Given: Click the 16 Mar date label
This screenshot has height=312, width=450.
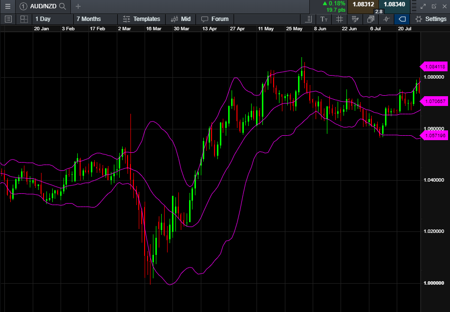Looking at the screenshot, I should tap(154, 29).
